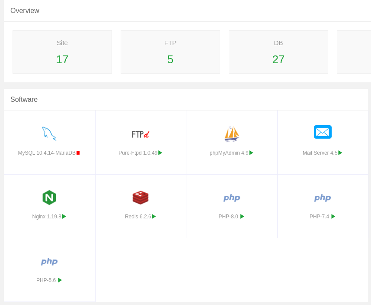The width and height of the screenshot is (371, 305).
Task: Open the Redis red stack icon
Action: (141, 198)
